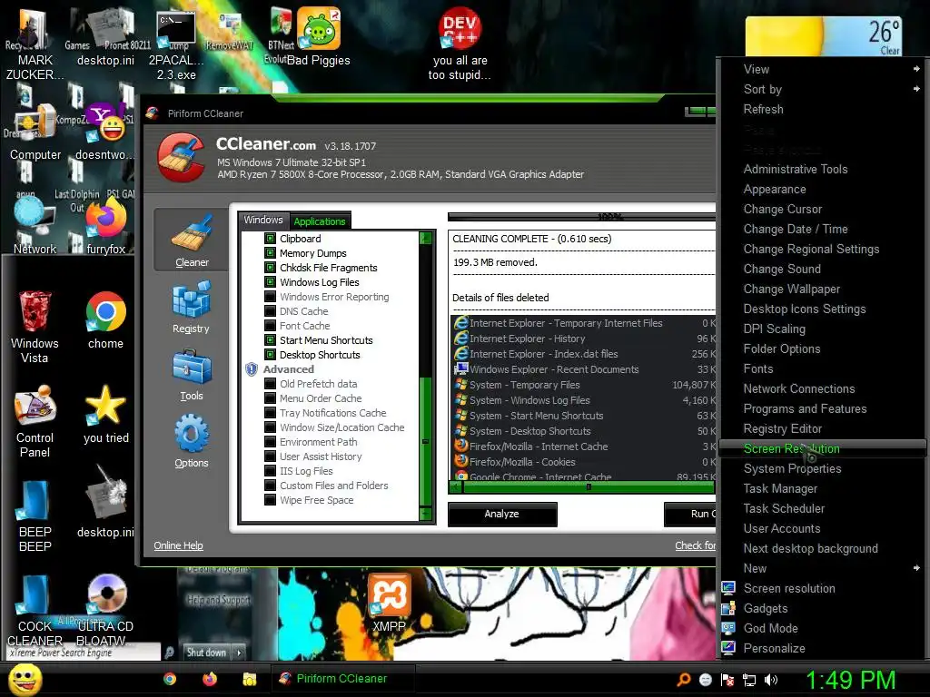Click the cleaner list scroll down arrow
The image size is (930, 697).
coord(425,514)
